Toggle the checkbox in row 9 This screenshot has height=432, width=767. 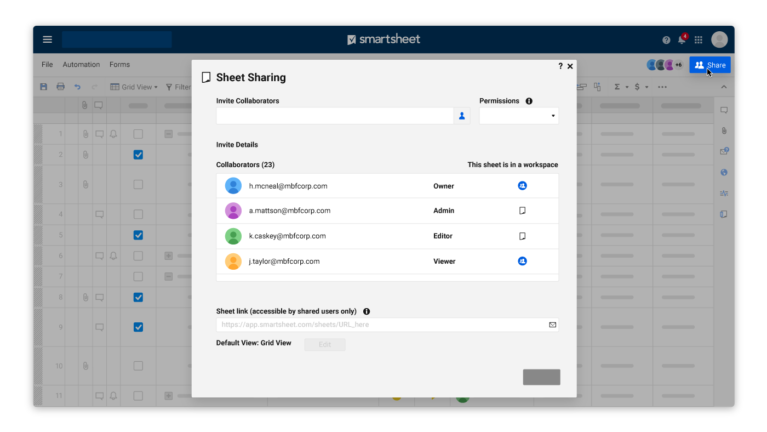click(x=138, y=327)
